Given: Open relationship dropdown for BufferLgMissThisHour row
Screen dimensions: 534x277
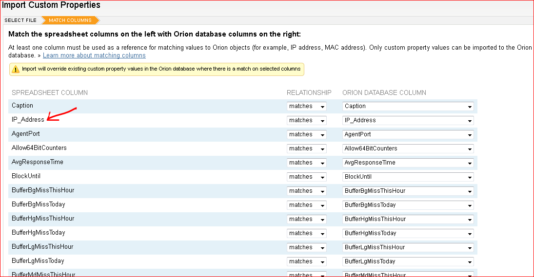Looking at the screenshot, I should tap(307, 247).
